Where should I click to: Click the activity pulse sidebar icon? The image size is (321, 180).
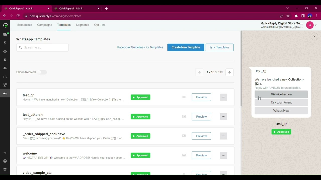click(5, 153)
